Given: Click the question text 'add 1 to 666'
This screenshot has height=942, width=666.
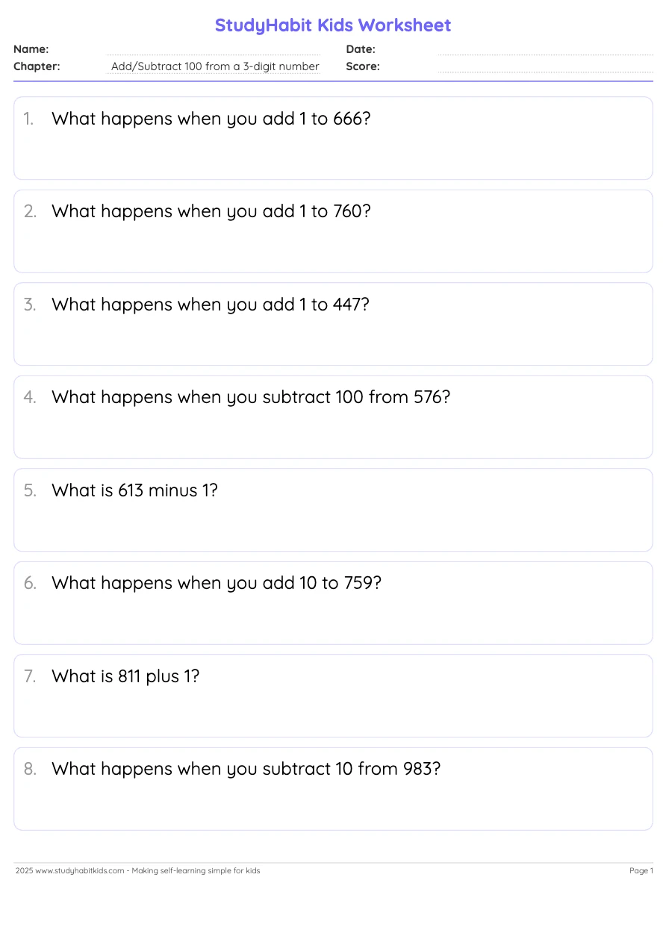Looking at the screenshot, I should pos(211,119).
